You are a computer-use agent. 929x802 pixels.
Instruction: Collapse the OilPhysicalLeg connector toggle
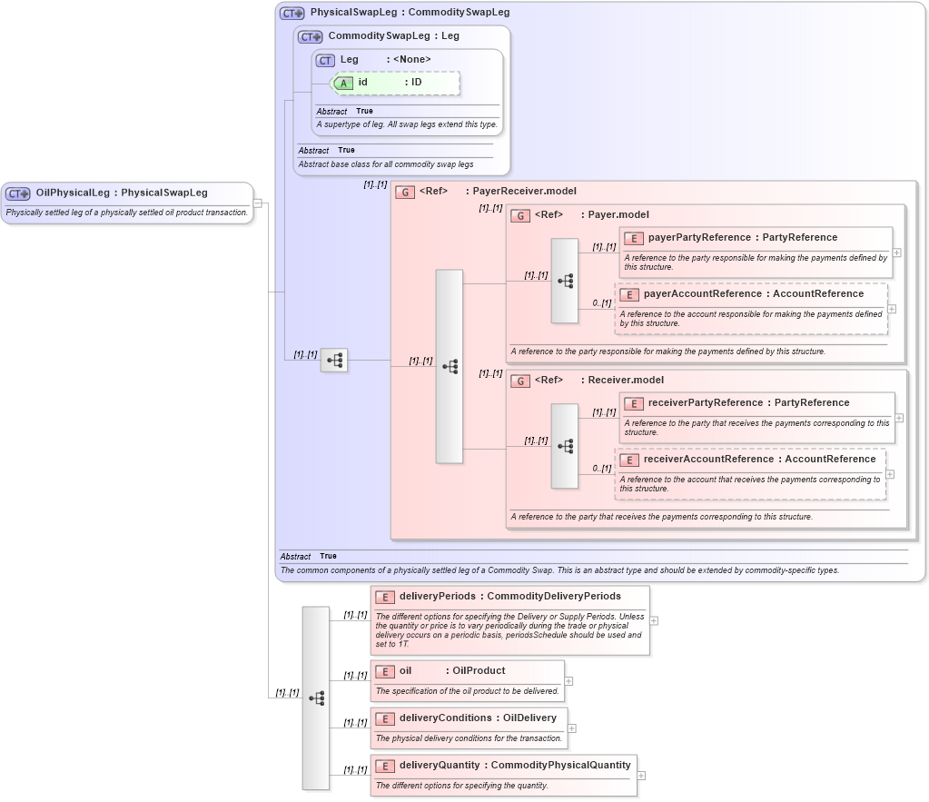[258, 203]
